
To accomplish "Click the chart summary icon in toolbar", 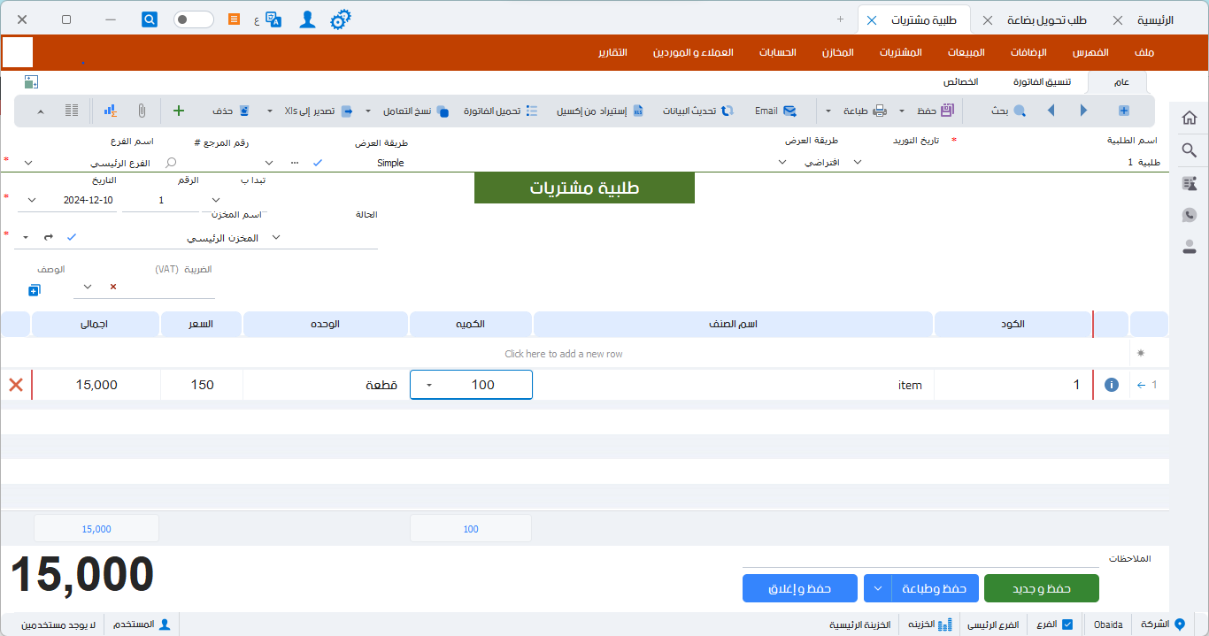I will coord(110,111).
